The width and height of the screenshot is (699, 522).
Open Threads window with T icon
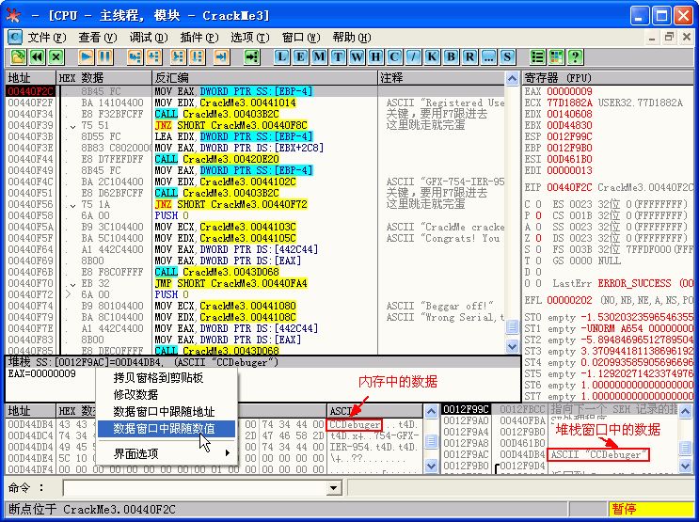pos(338,57)
